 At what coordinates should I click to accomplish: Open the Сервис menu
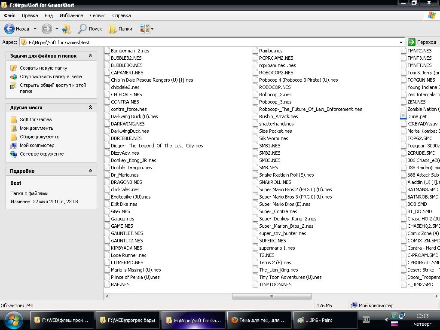coord(98,15)
